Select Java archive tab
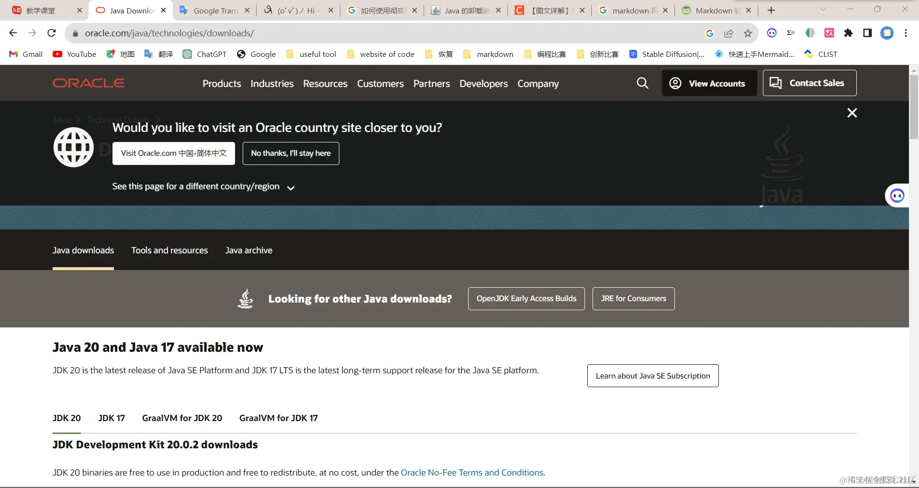Image resolution: width=919 pixels, height=488 pixels. click(x=248, y=250)
